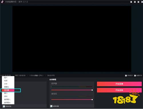Click the Douyin logo in title bar

click(2, 2)
